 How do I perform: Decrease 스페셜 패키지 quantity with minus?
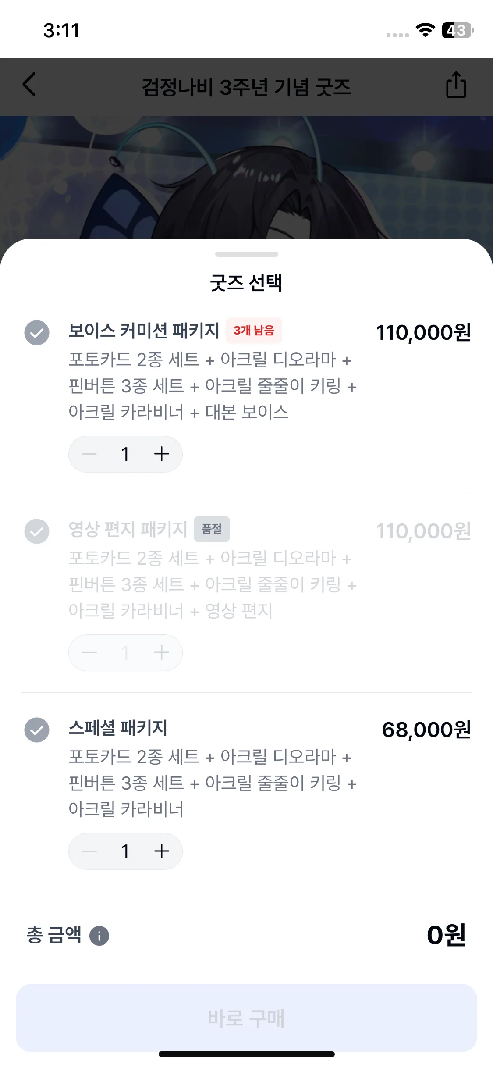pyautogui.click(x=89, y=851)
